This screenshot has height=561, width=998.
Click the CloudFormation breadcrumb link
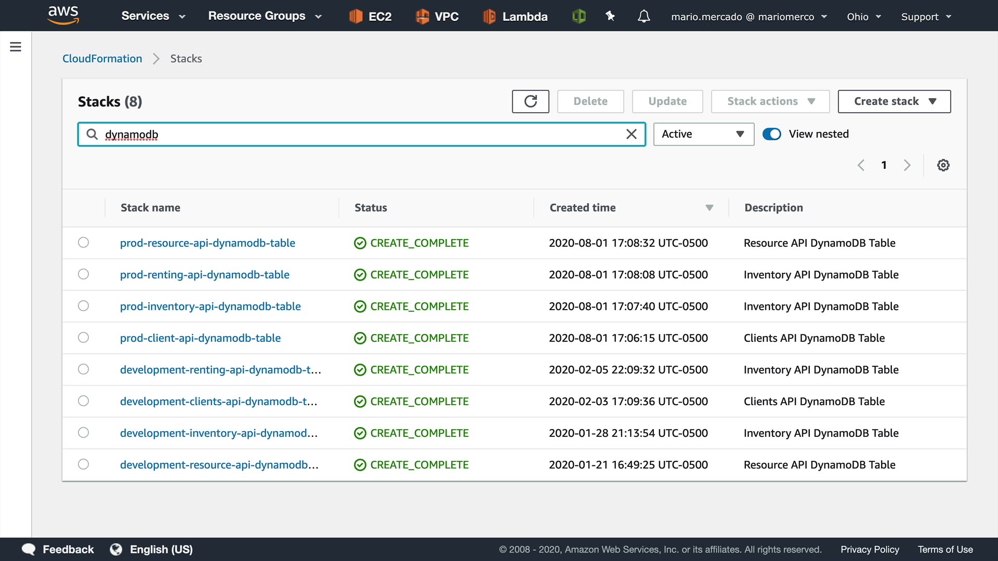tap(102, 59)
